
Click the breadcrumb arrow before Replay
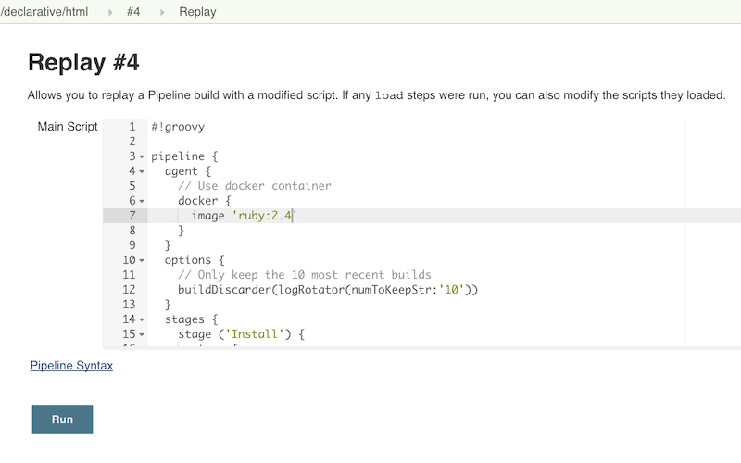click(163, 12)
